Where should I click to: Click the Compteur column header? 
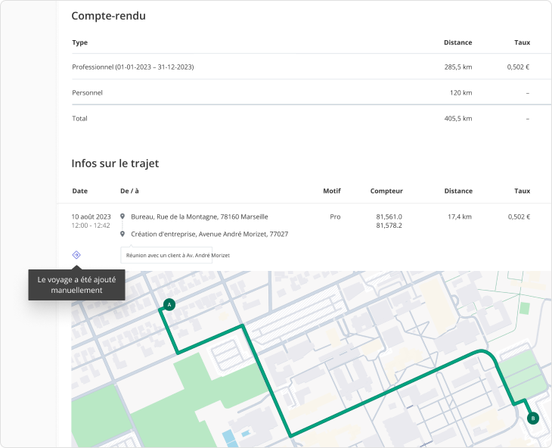(x=386, y=191)
